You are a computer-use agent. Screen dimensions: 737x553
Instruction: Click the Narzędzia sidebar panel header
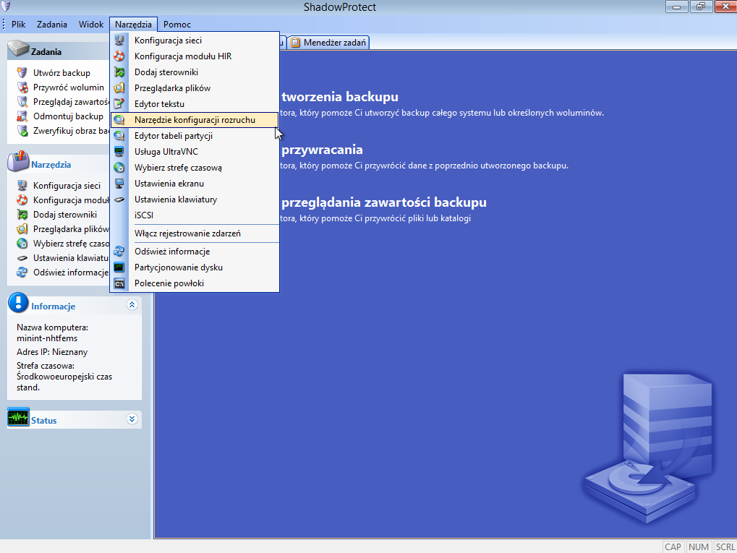tap(59, 164)
